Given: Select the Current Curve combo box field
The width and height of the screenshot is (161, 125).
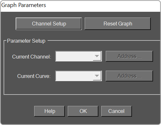Looking at the screenshot, I should click(79, 76).
